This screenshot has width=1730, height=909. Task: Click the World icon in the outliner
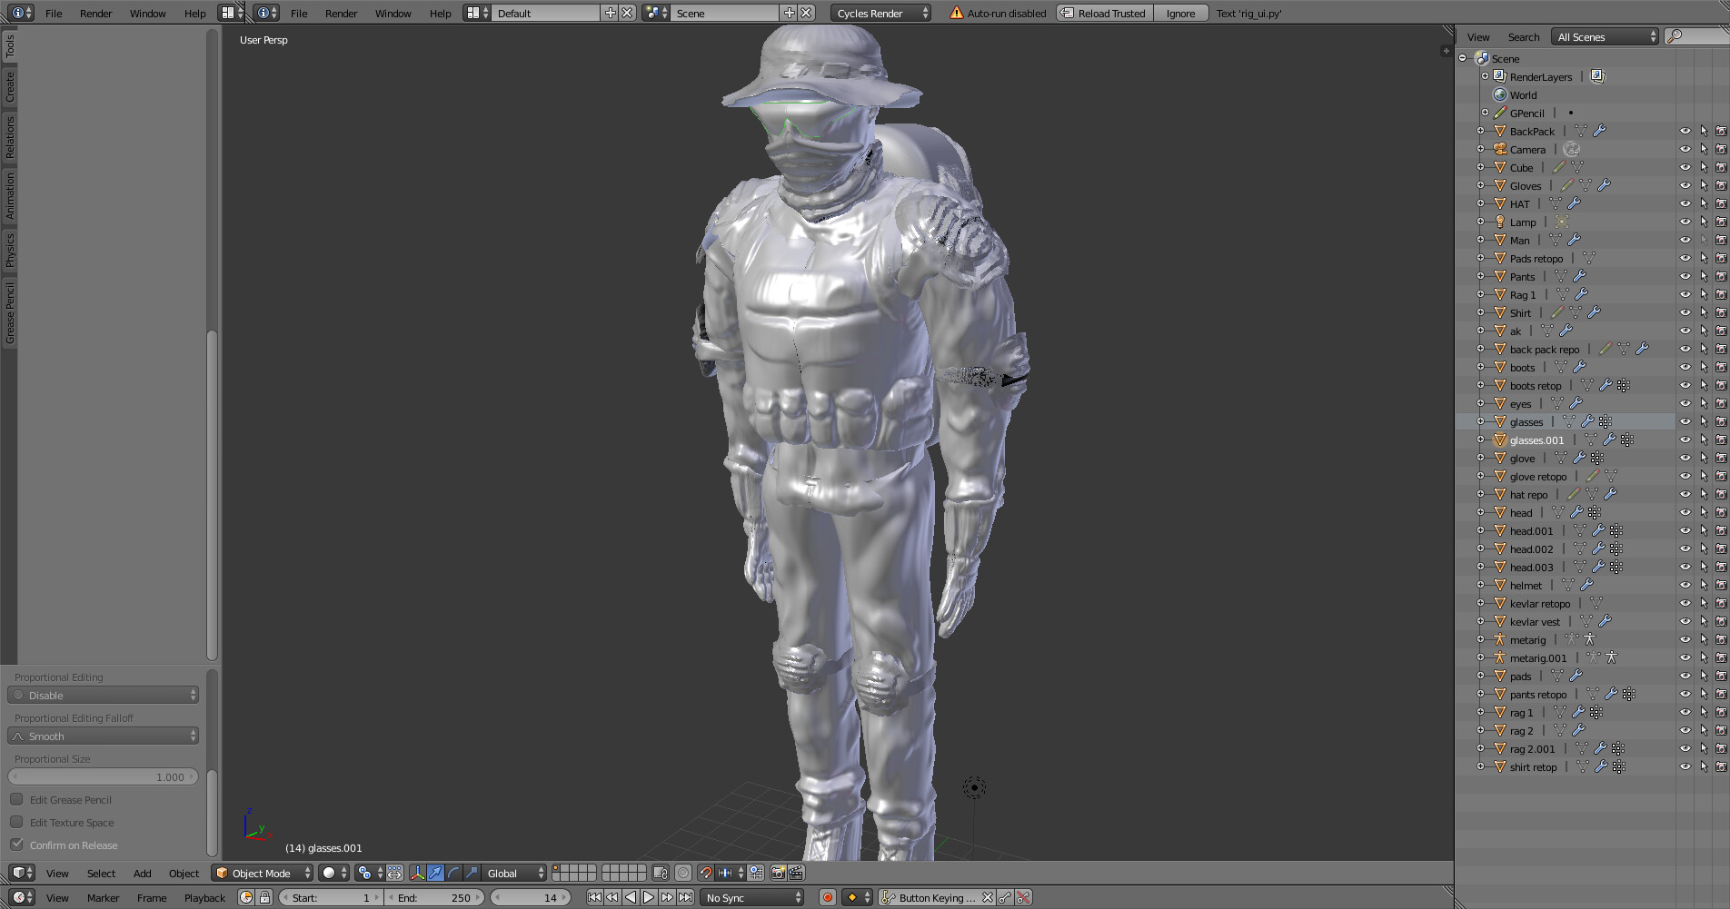point(1500,94)
